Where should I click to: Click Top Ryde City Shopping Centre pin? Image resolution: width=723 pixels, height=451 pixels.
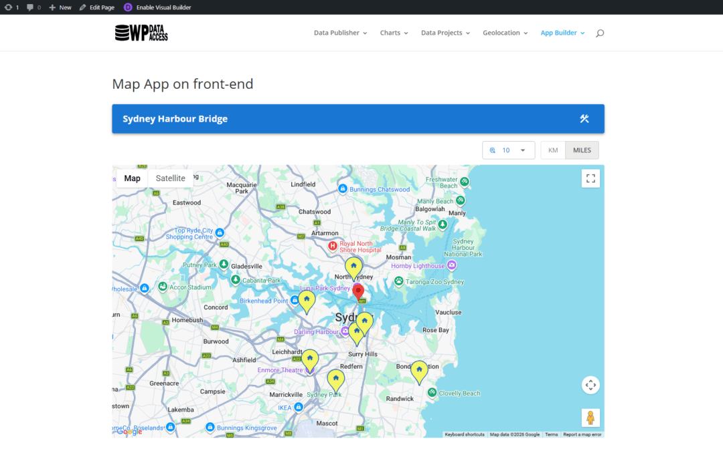pyautogui.click(x=220, y=233)
